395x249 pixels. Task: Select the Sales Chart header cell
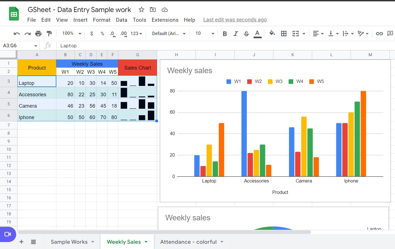point(138,68)
